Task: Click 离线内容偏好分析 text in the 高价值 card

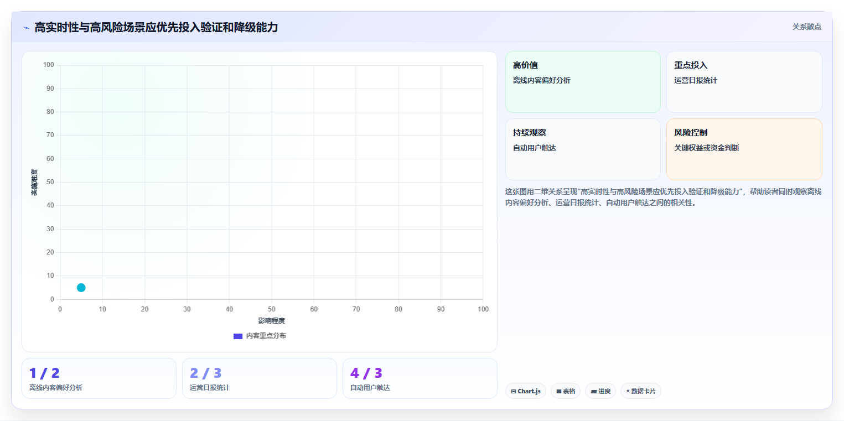Action: click(x=542, y=80)
